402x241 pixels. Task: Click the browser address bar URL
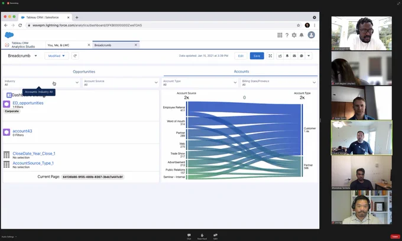[x=87, y=25]
